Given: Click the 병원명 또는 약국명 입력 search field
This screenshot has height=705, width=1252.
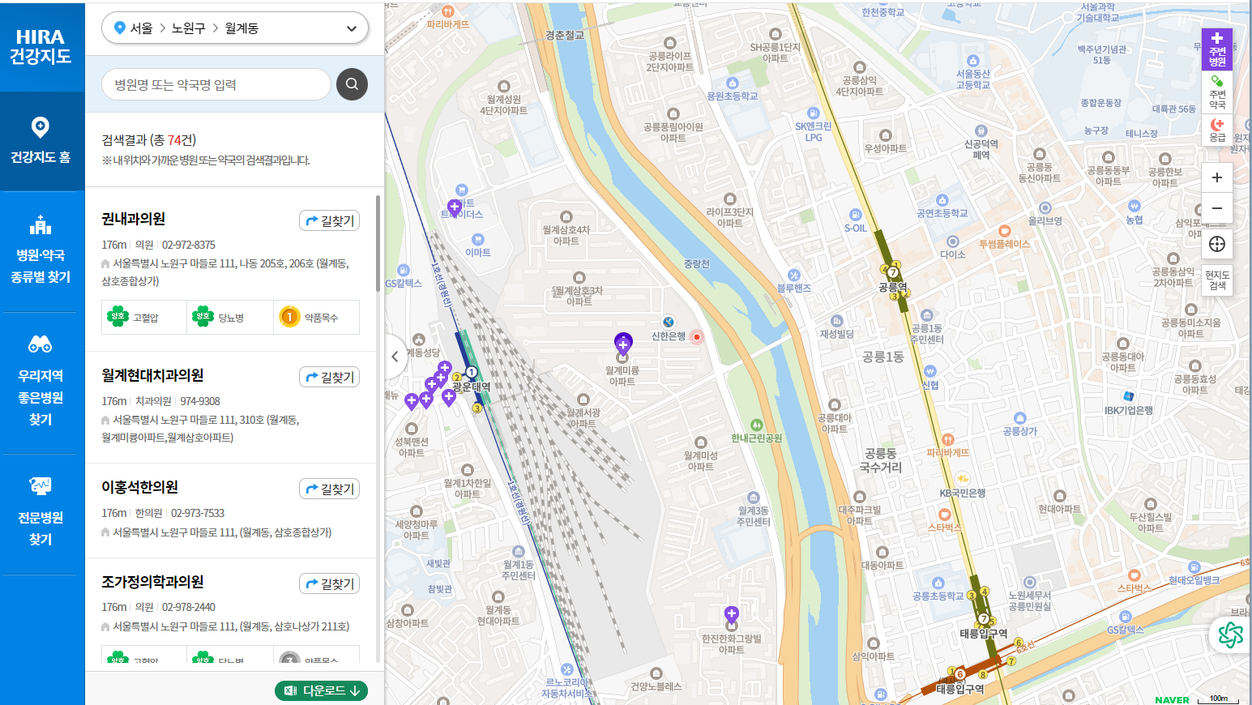Looking at the screenshot, I should point(216,84).
